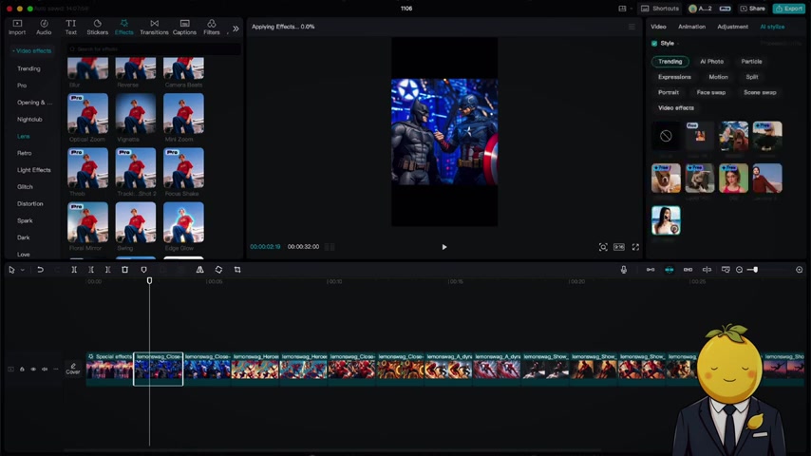This screenshot has width=811, height=456.
Task: Click the Rotate icon in timeline toolbar
Action: pos(218,270)
